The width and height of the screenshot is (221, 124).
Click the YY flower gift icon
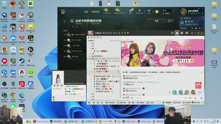[195, 98]
